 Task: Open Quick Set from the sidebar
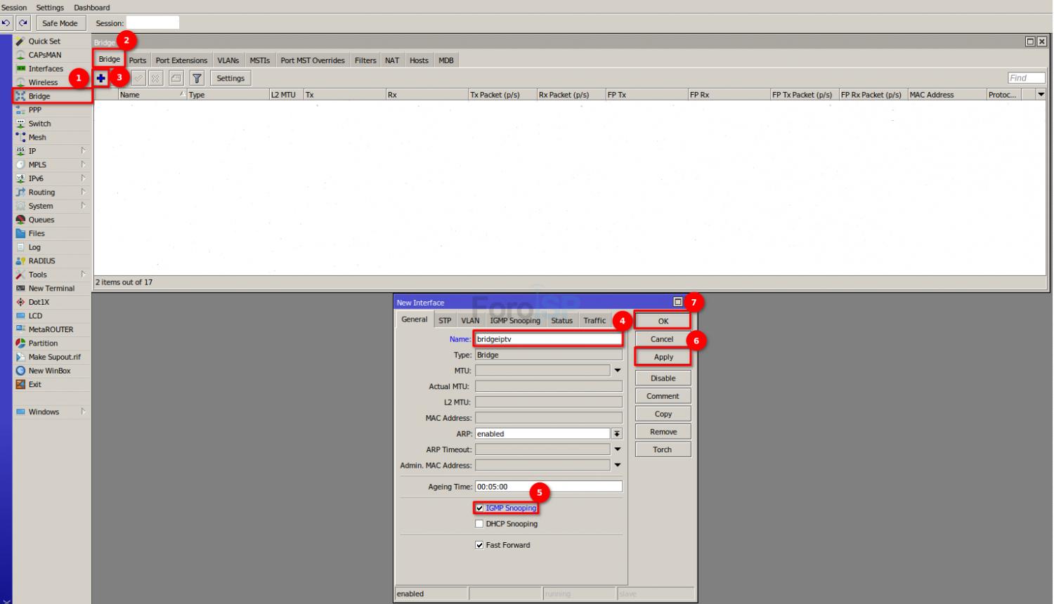click(x=44, y=41)
